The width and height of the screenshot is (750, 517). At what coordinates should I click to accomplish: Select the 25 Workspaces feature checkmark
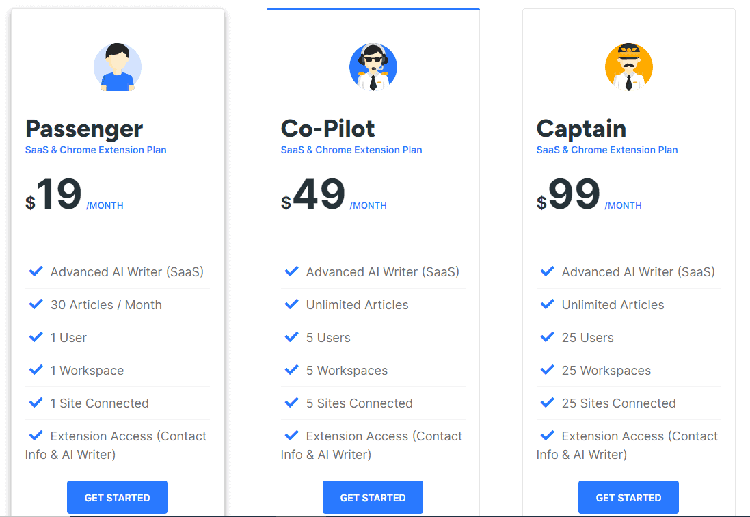[547, 370]
